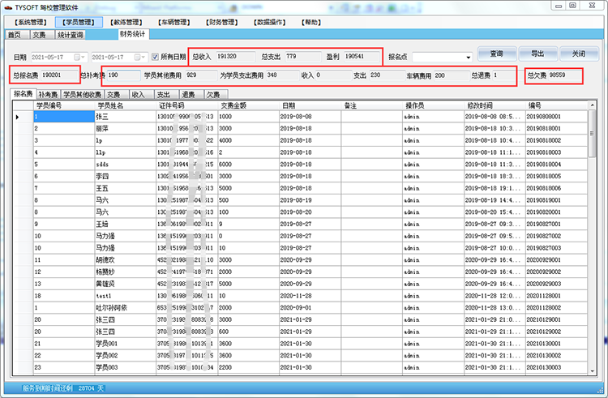The image size is (608, 398).
Task: Click the TYSOFT app icon in title bar
Action: pos(7,6)
